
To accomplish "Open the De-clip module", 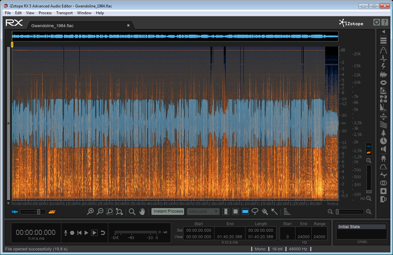I will 383,50.
